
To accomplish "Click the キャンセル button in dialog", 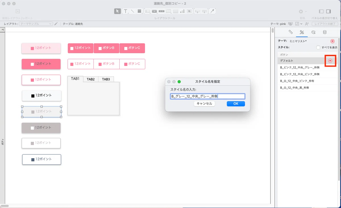I will [x=204, y=104].
